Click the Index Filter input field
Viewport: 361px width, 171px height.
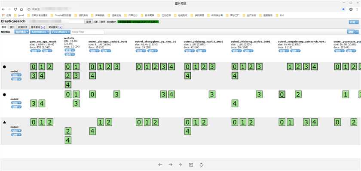[x=88, y=32]
